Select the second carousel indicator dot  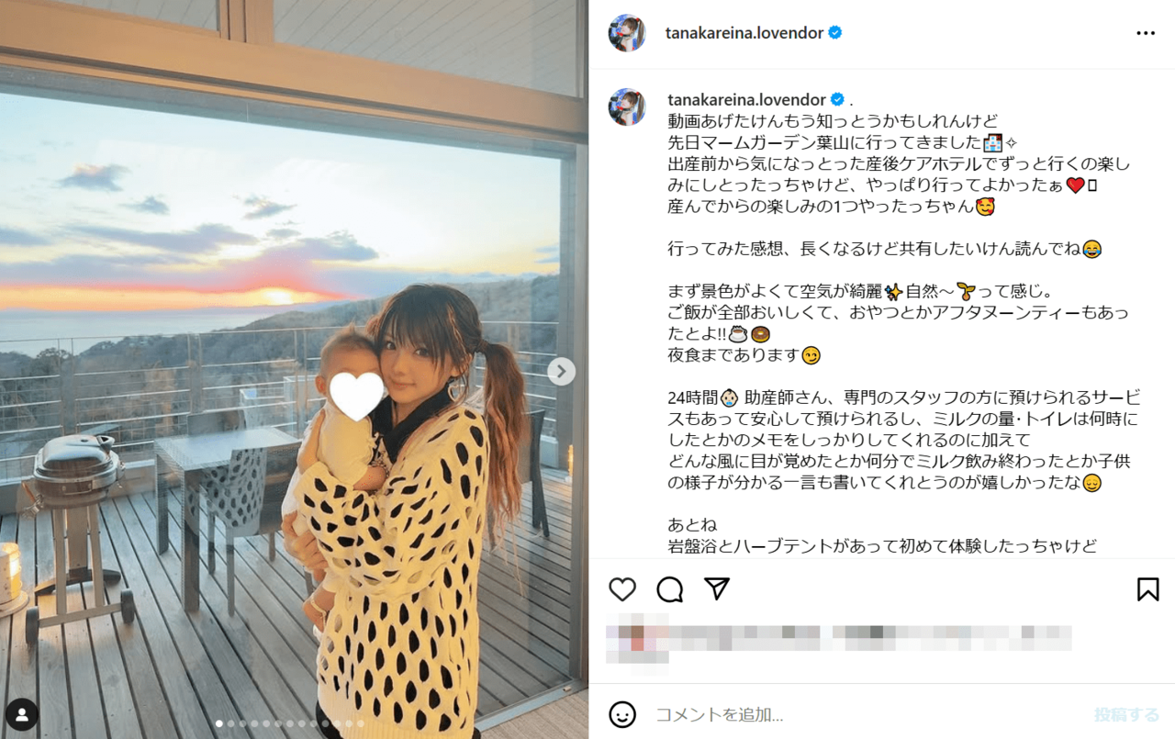pyautogui.click(x=230, y=723)
